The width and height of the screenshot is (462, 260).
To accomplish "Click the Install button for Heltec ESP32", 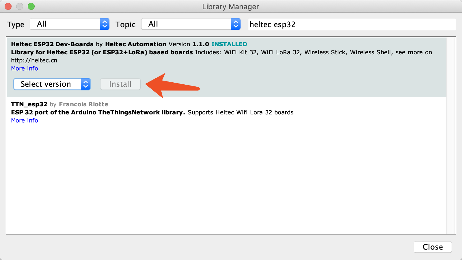I will (120, 84).
